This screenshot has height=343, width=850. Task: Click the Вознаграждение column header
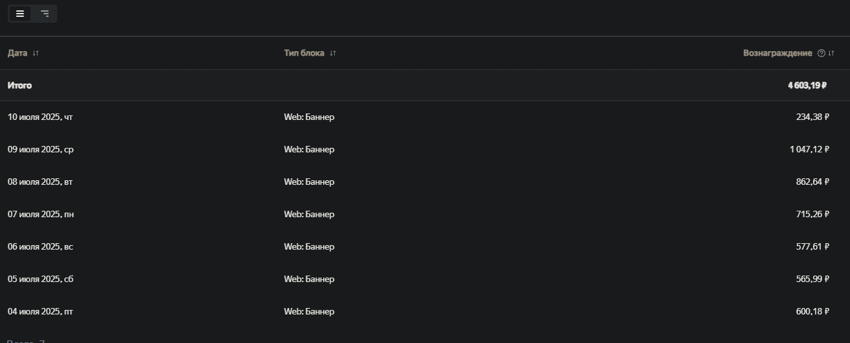tap(777, 53)
